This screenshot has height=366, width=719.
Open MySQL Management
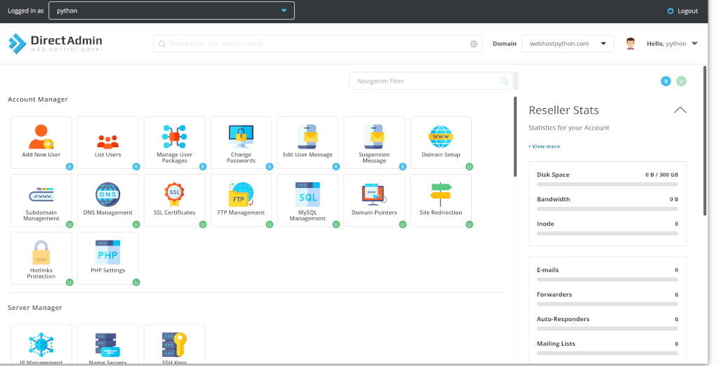[x=308, y=200]
